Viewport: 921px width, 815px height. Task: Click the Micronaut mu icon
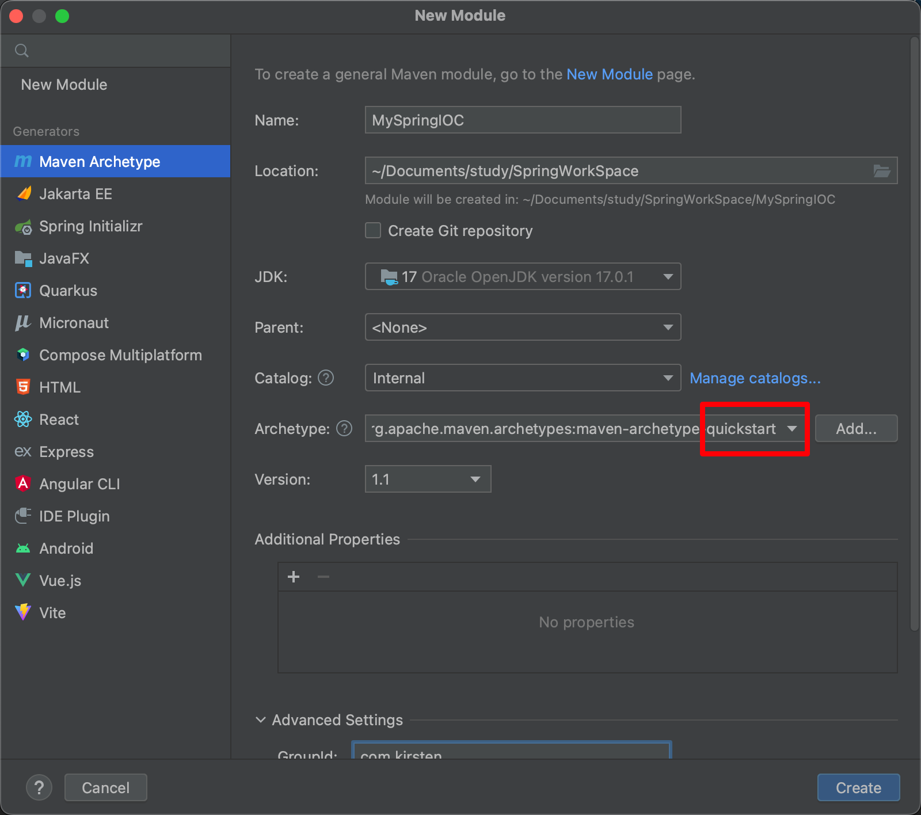(x=23, y=323)
